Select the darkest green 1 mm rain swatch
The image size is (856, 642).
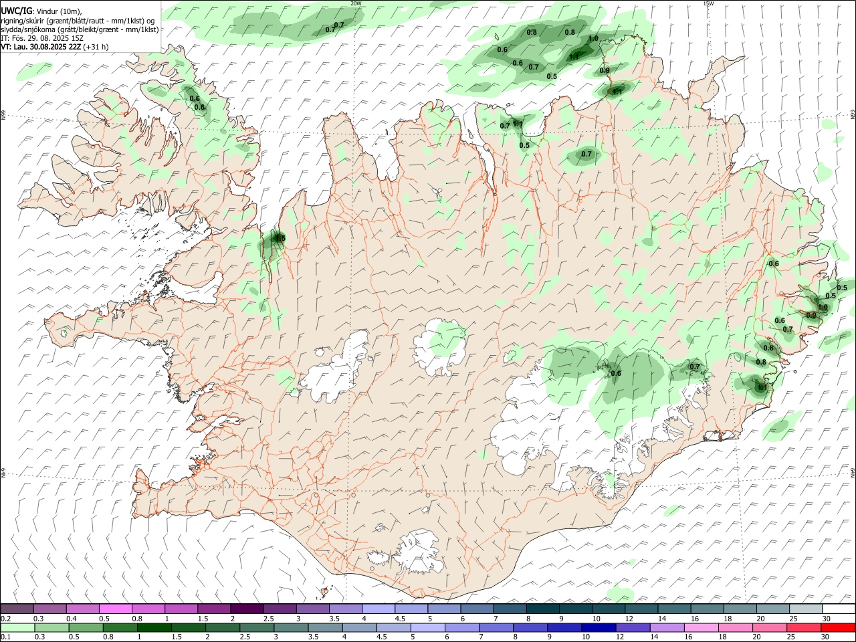(154, 628)
